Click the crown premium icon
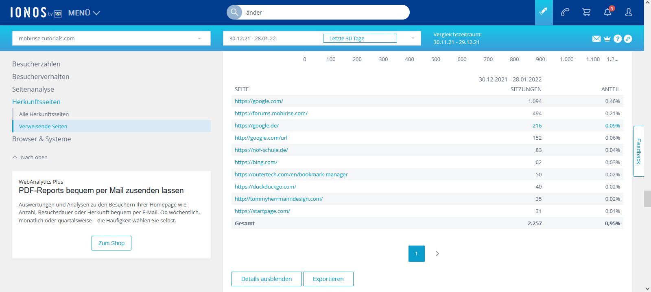The image size is (651, 292). click(x=607, y=39)
